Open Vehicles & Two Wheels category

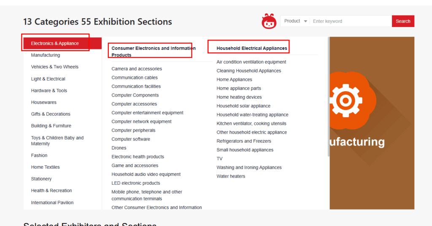click(54, 67)
